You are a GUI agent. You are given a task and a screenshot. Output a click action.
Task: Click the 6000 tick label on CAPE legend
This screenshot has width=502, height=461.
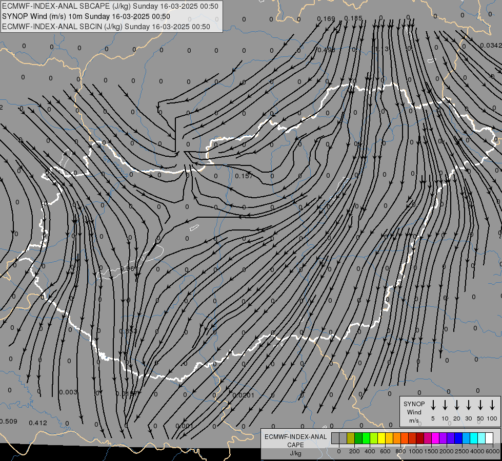coord(492,451)
